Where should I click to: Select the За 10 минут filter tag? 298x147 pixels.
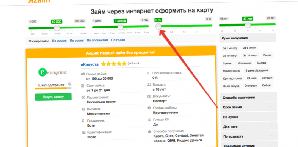point(230,56)
